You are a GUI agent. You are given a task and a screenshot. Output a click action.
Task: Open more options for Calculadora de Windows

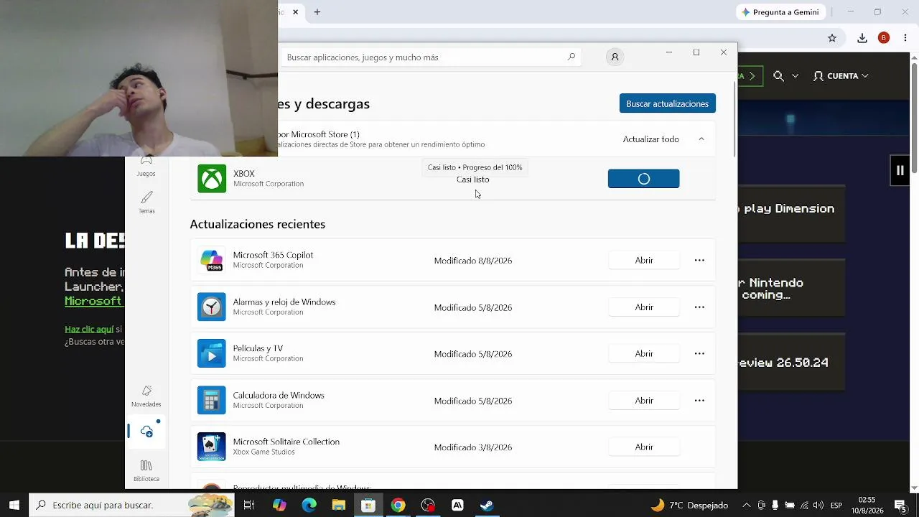699,401
